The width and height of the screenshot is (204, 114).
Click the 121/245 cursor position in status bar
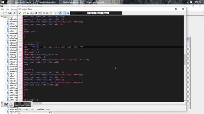click(23, 109)
